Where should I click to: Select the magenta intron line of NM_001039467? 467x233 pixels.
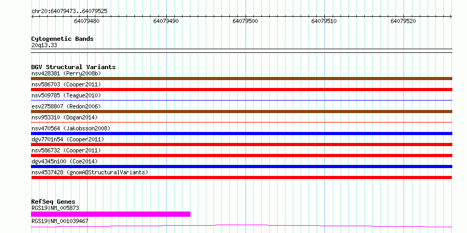coord(241,226)
